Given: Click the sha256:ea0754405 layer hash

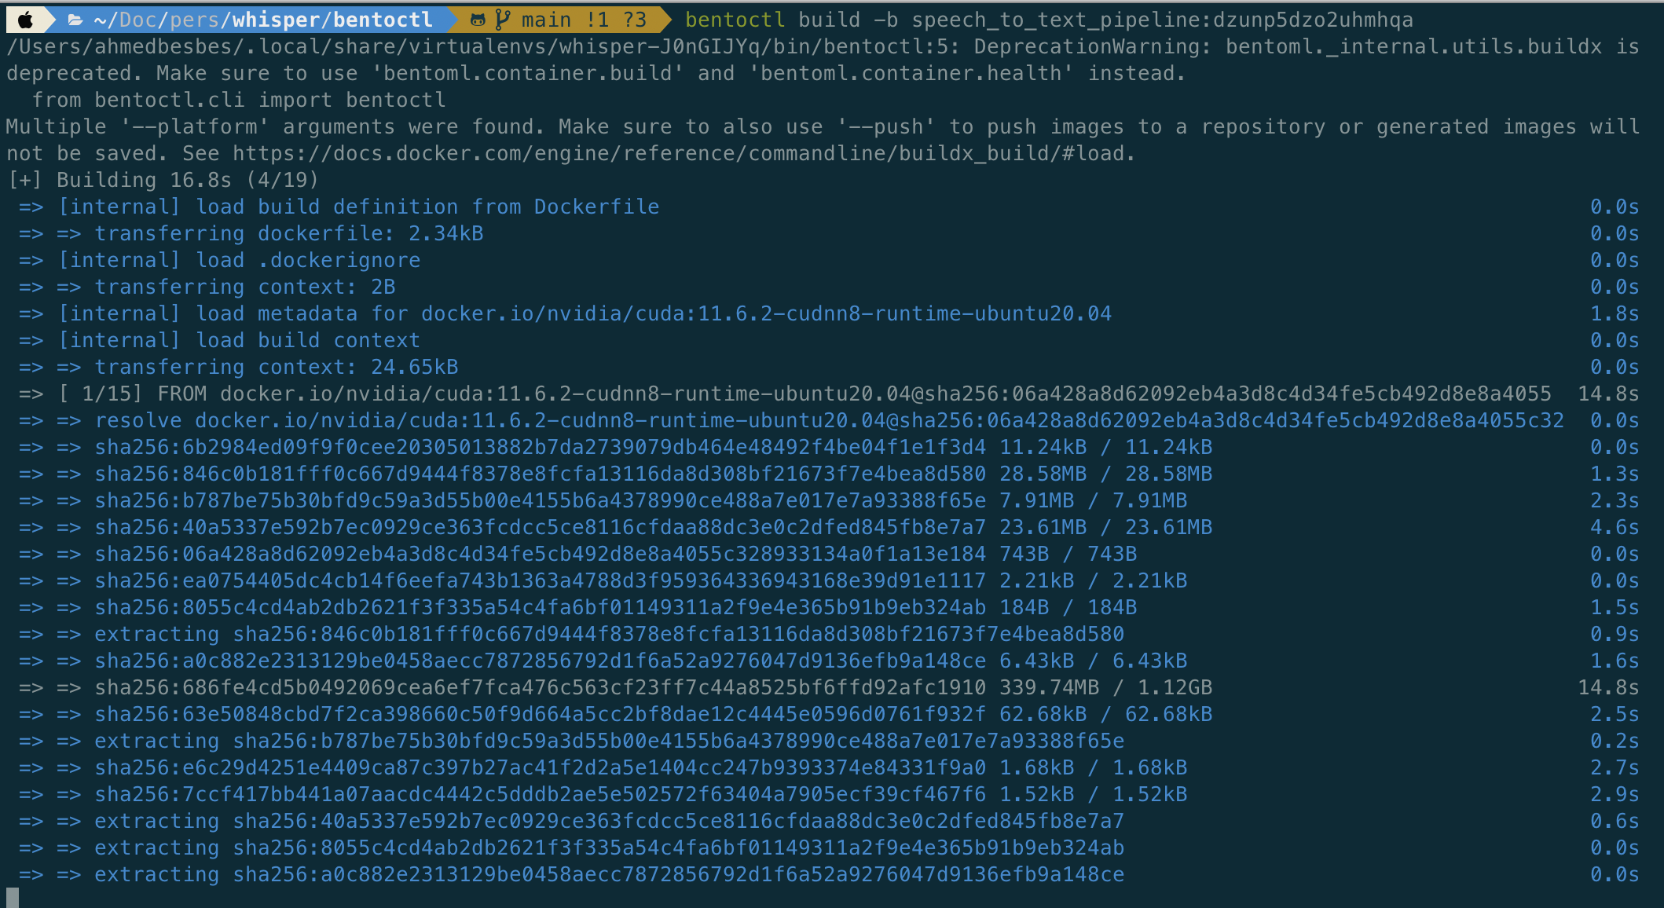Looking at the screenshot, I should 540,580.
